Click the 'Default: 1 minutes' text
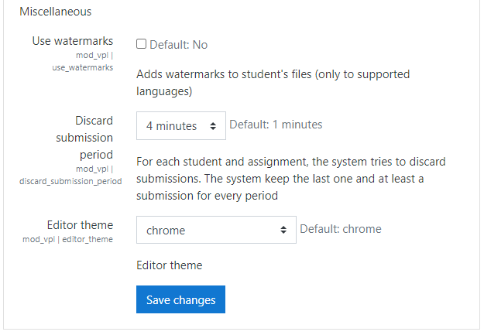The image size is (484, 335). tap(276, 125)
